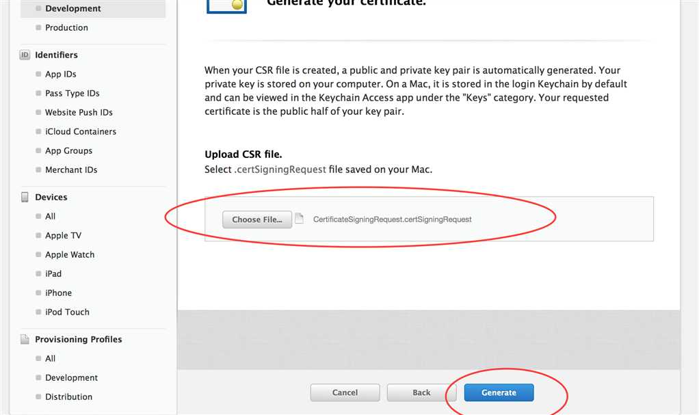Click the file icon beside CertificateSigningRequest

(299, 218)
